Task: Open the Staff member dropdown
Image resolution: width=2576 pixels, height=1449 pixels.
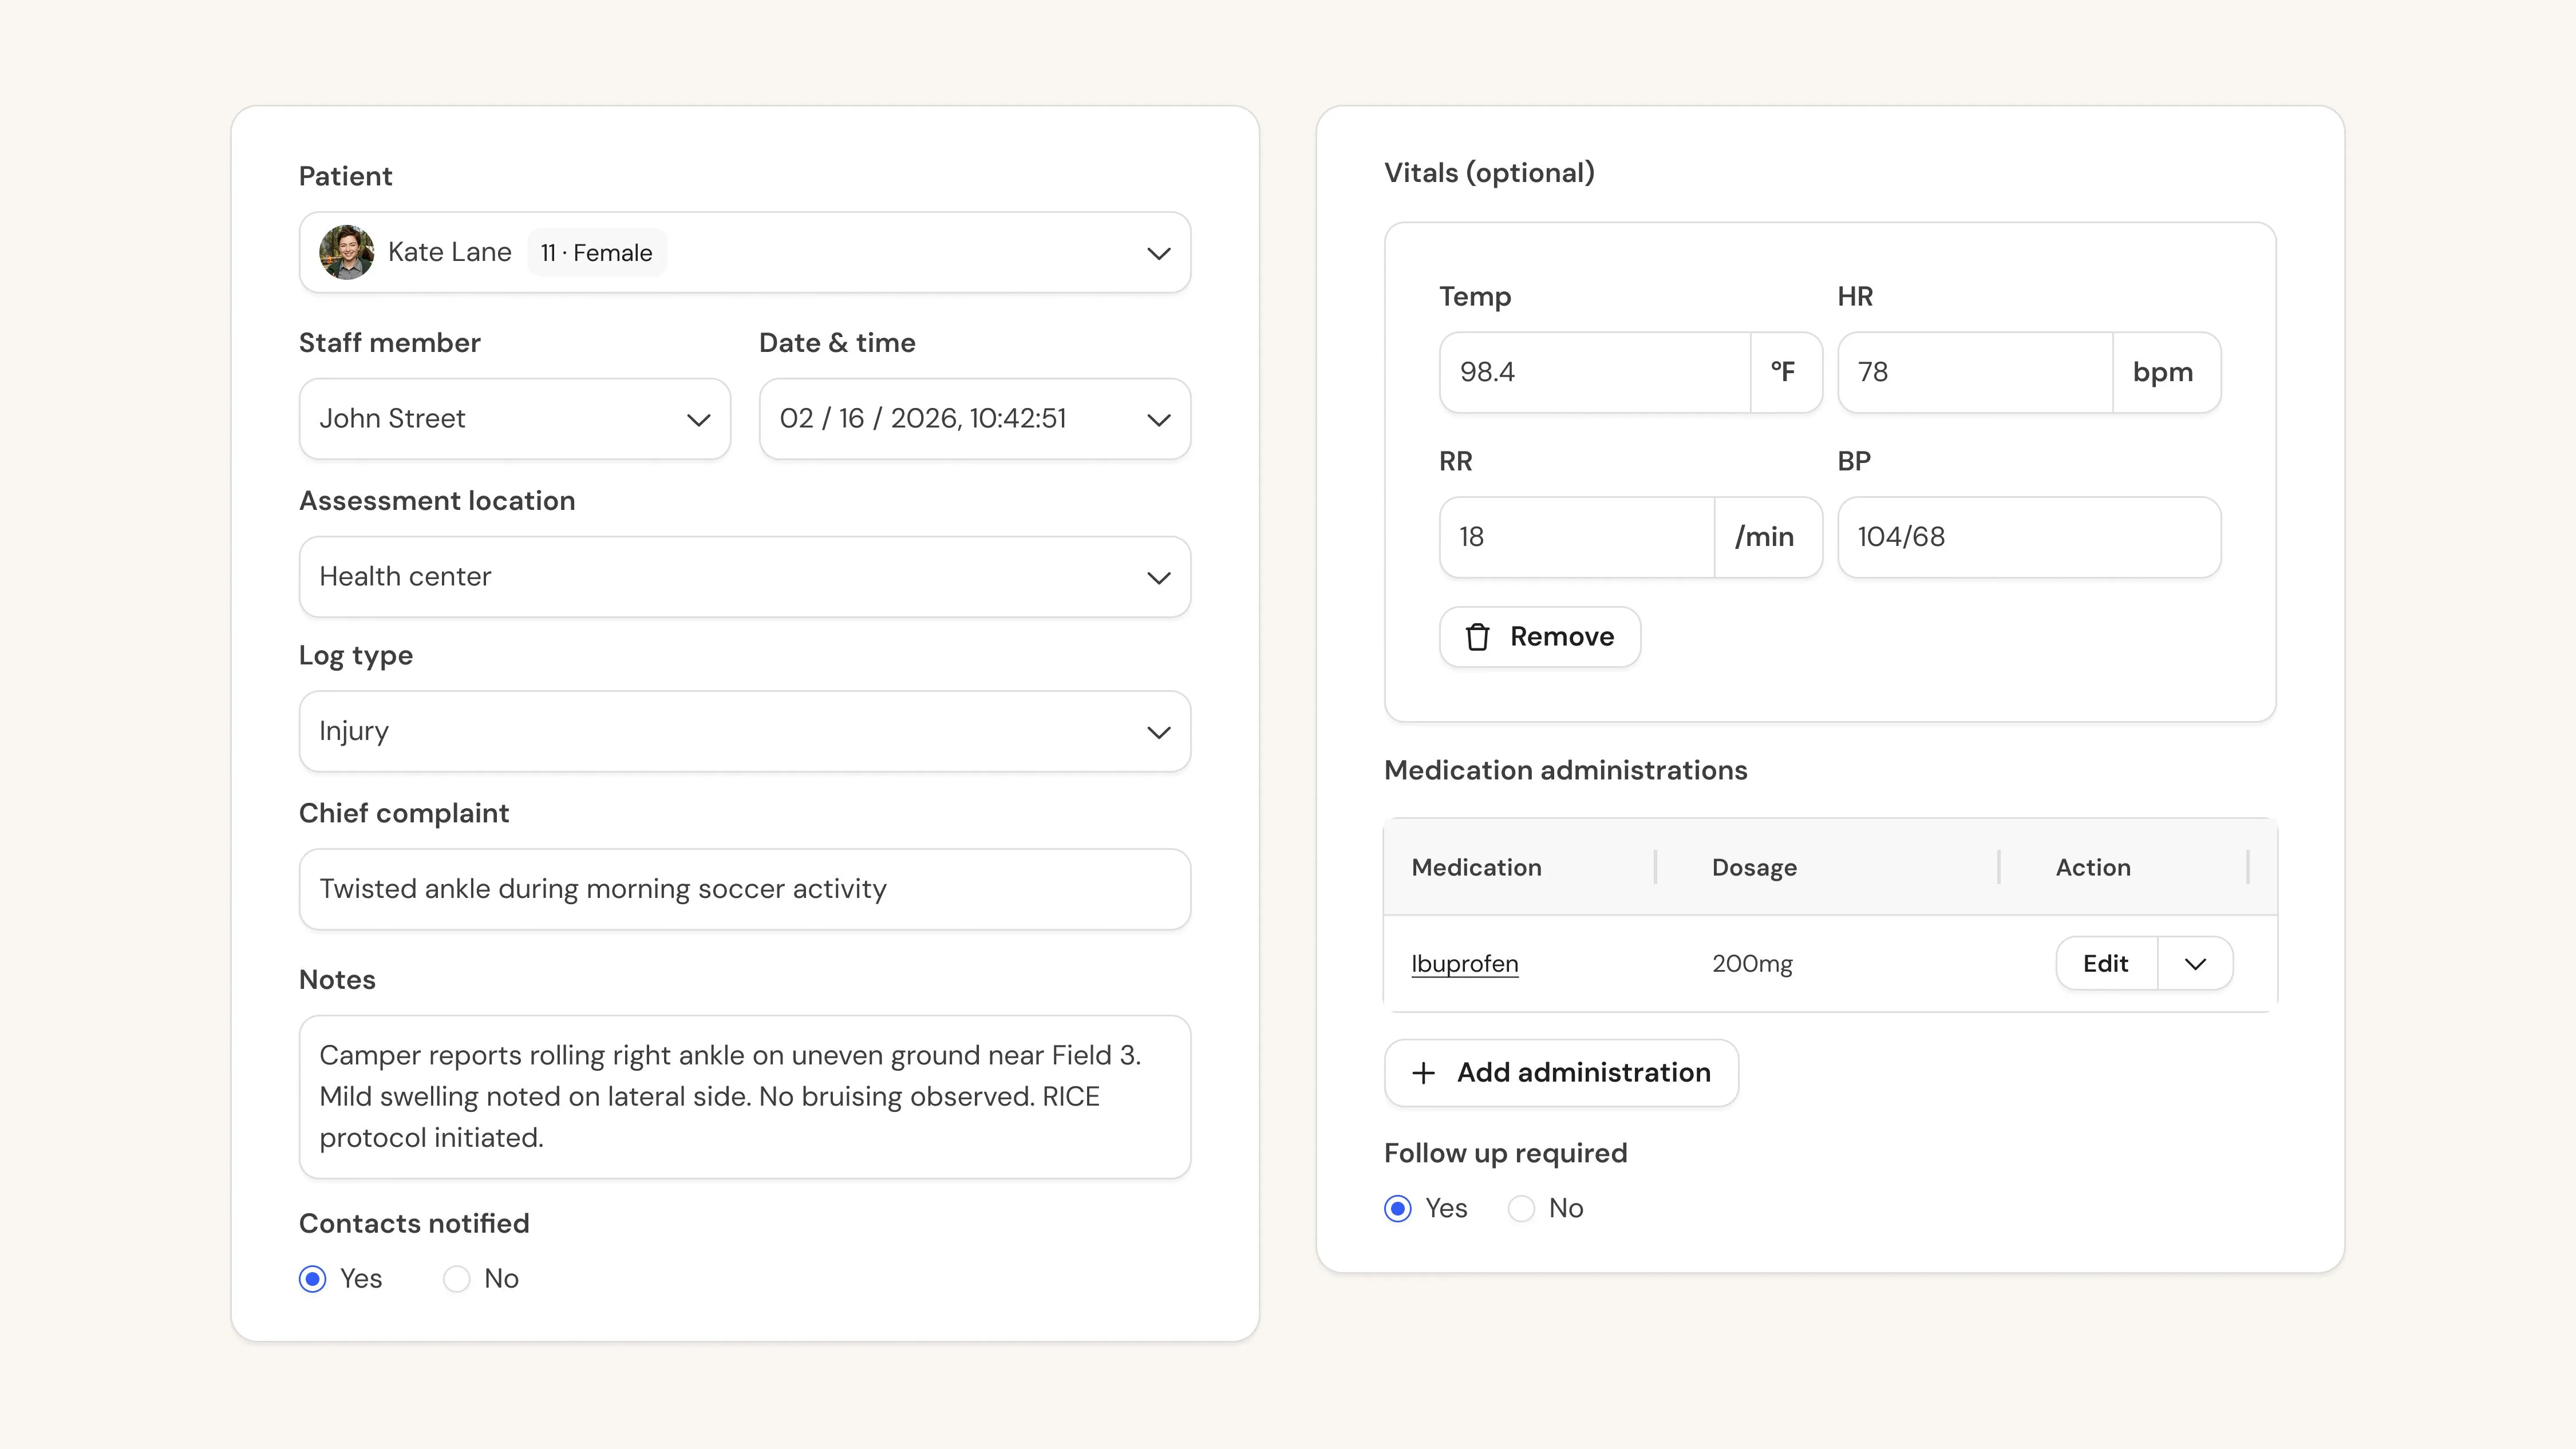Action: (515, 419)
